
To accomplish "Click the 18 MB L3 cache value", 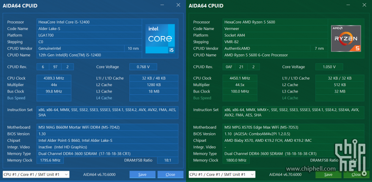I will [x=154, y=91].
